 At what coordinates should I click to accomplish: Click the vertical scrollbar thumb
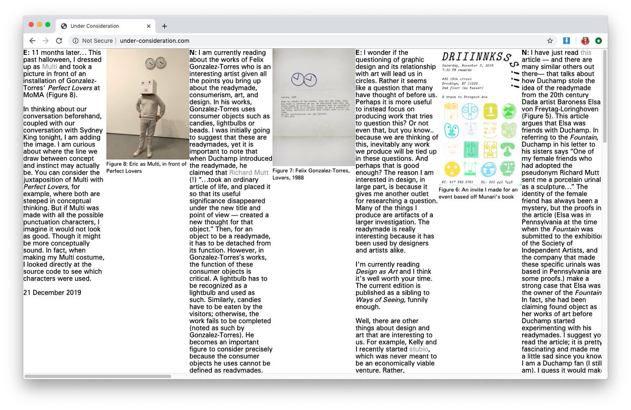605,96
